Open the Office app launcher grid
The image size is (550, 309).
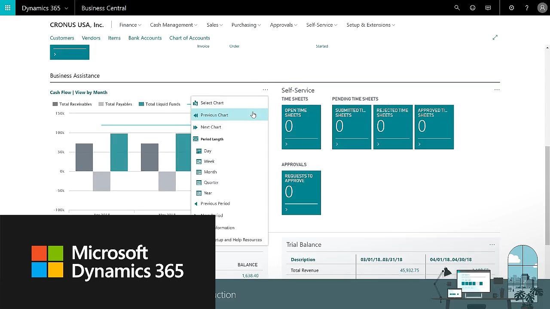coord(7,7)
